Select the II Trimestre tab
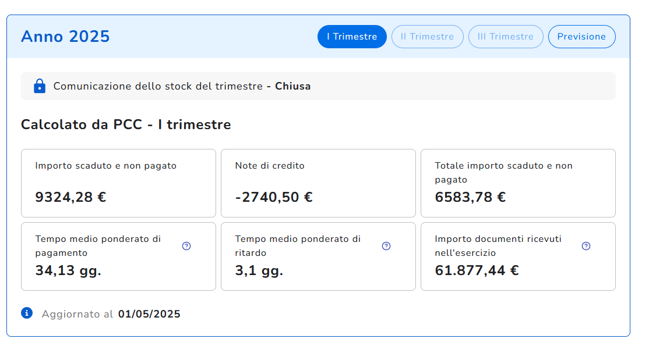Viewport: 649px width, 353px height. coord(427,37)
